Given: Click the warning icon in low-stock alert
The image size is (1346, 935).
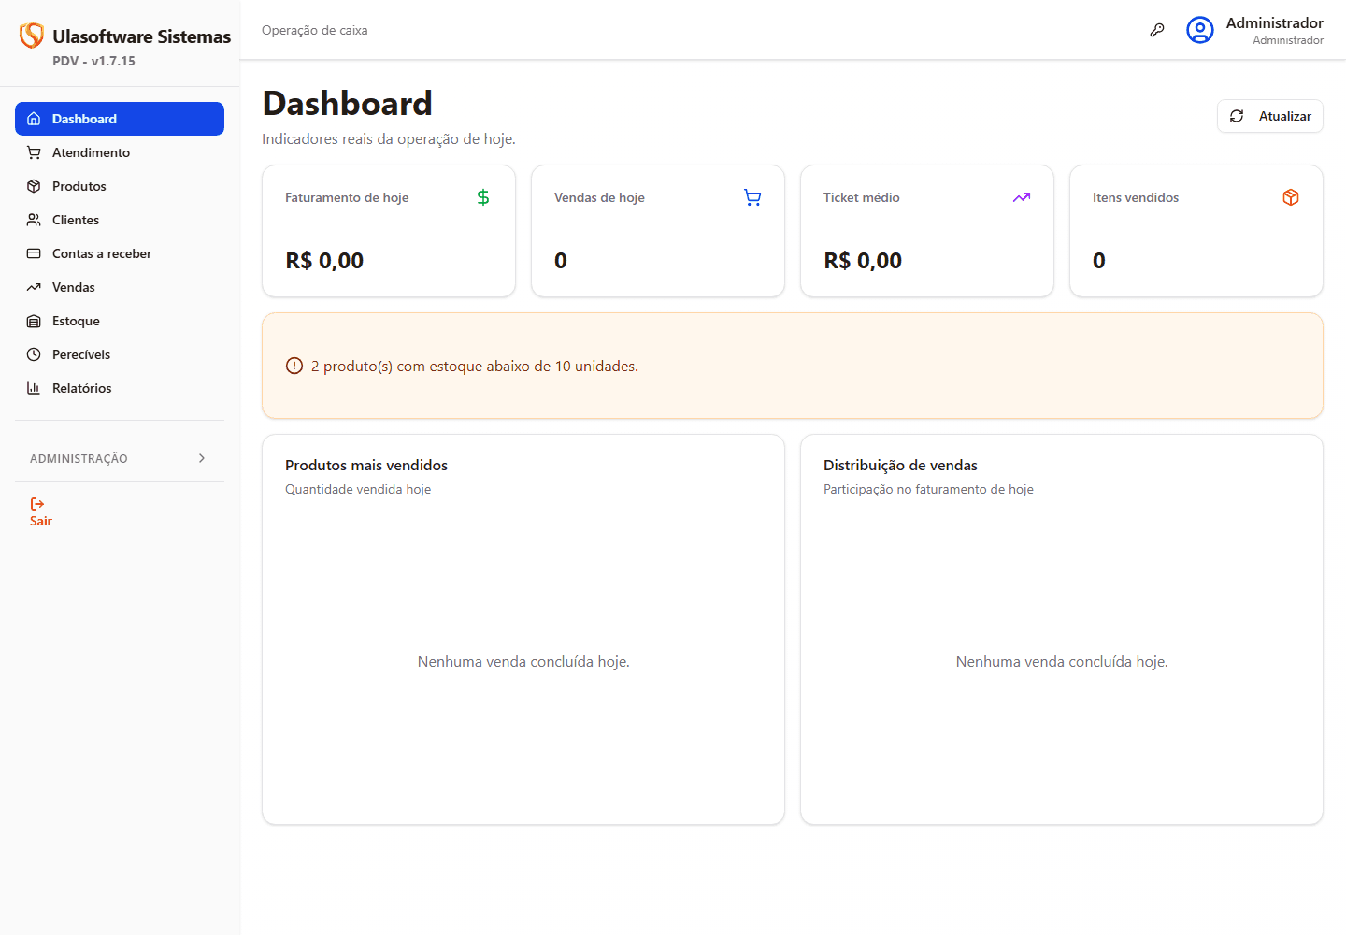Looking at the screenshot, I should click(294, 366).
